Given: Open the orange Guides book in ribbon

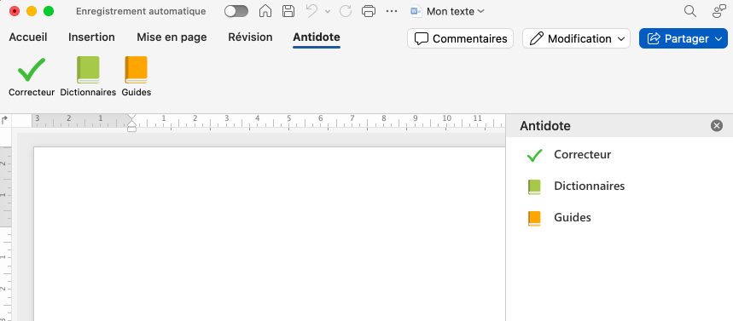Looking at the screenshot, I should click(x=136, y=77).
